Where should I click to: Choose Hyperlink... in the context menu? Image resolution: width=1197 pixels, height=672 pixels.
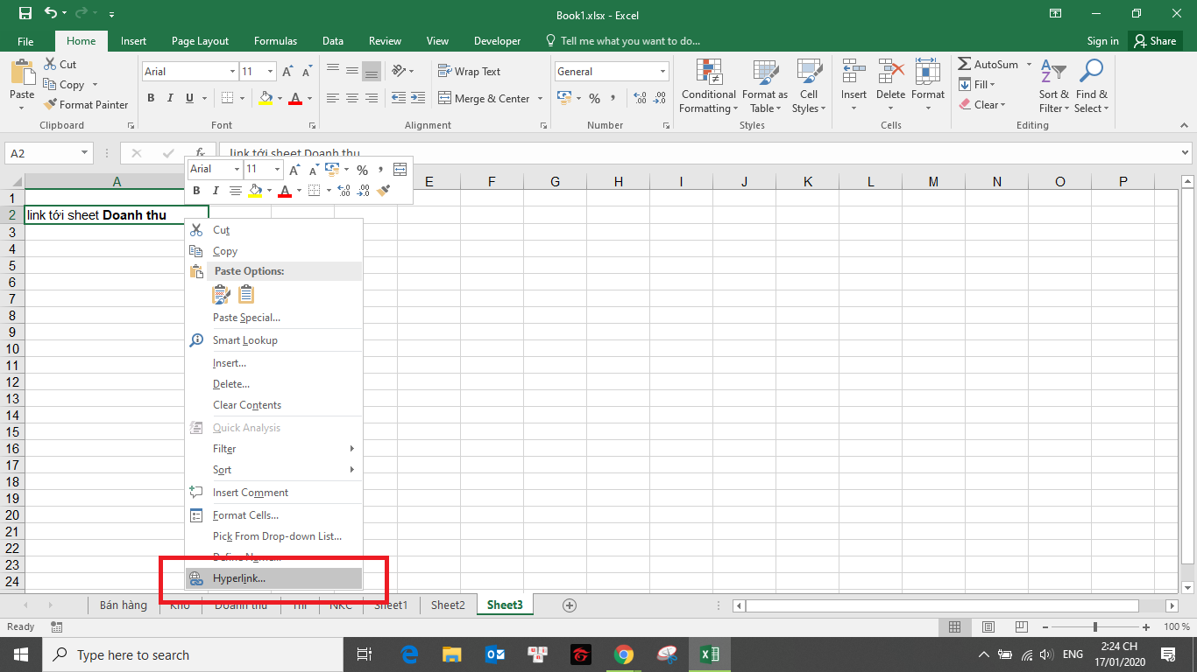pyautogui.click(x=239, y=578)
